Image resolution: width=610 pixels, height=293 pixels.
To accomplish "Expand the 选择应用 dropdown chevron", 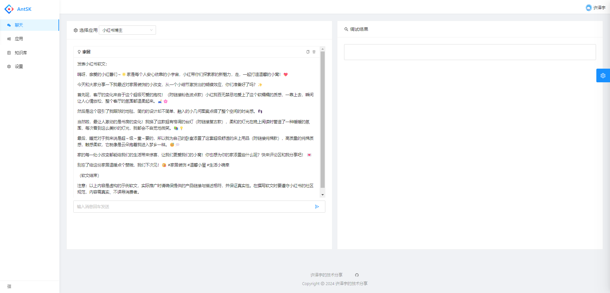I will pos(151,30).
